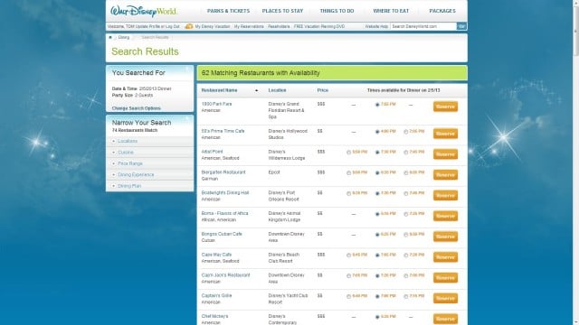Sort by Price column header
Viewport: 579px width, 325px height.
323,90
